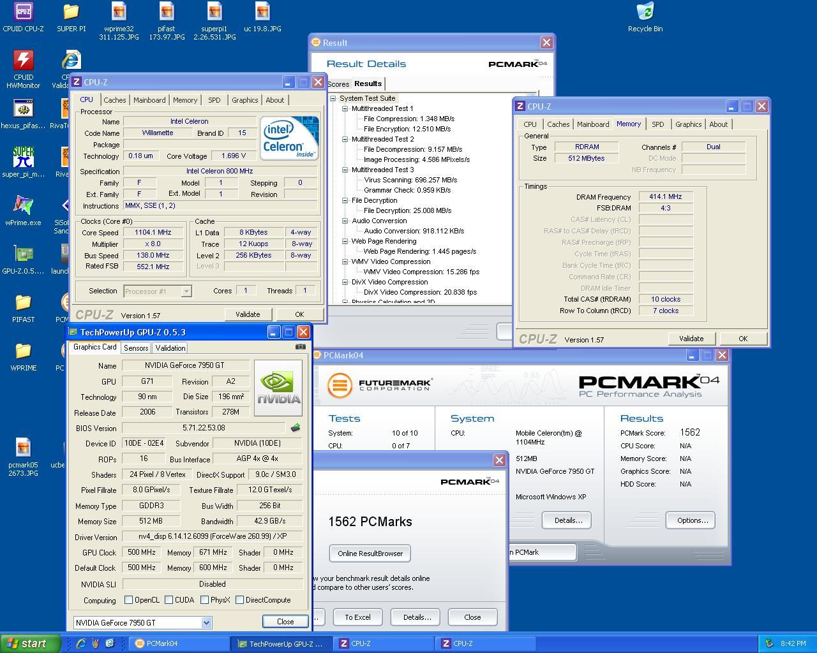
Task: Click the Driver Version field in GPU-Z
Action: click(212, 537)
